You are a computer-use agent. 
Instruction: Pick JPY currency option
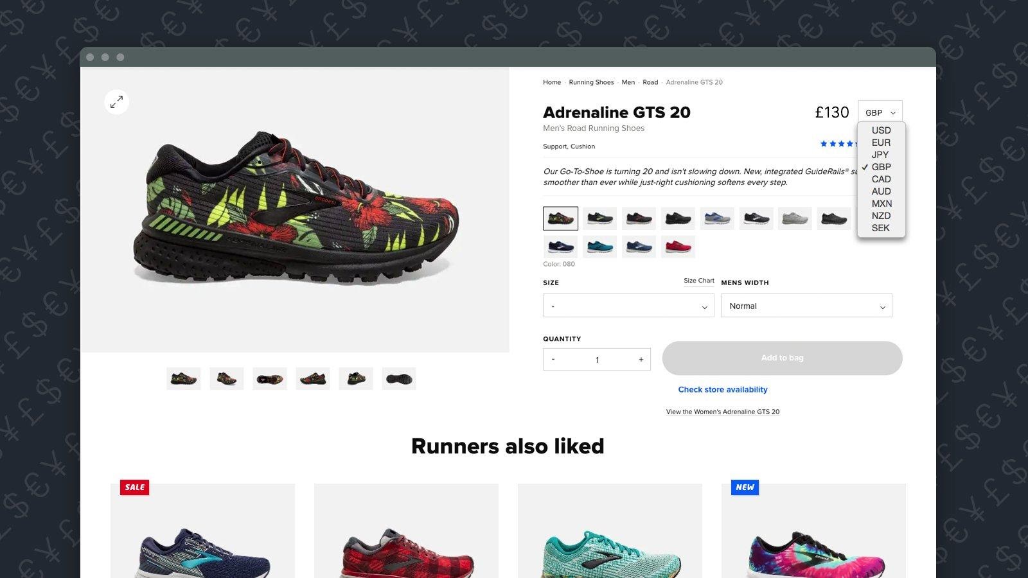coord(881,155)
